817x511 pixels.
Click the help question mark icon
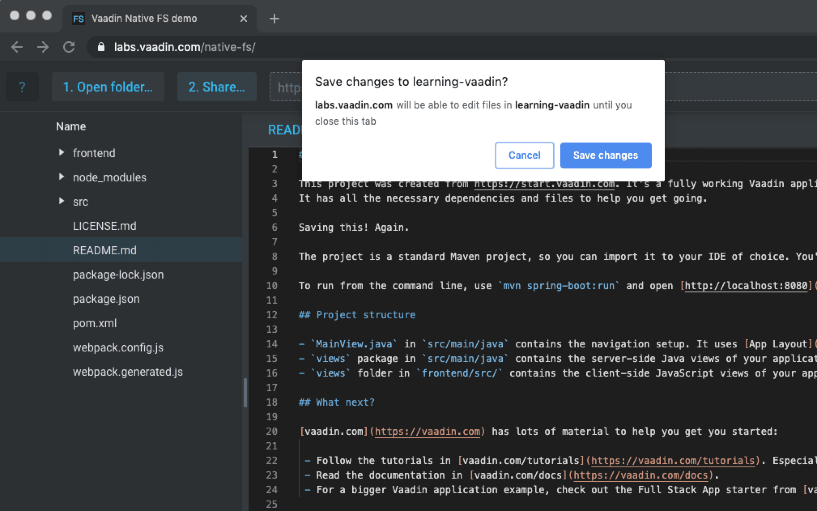click(x=22, y=87)
